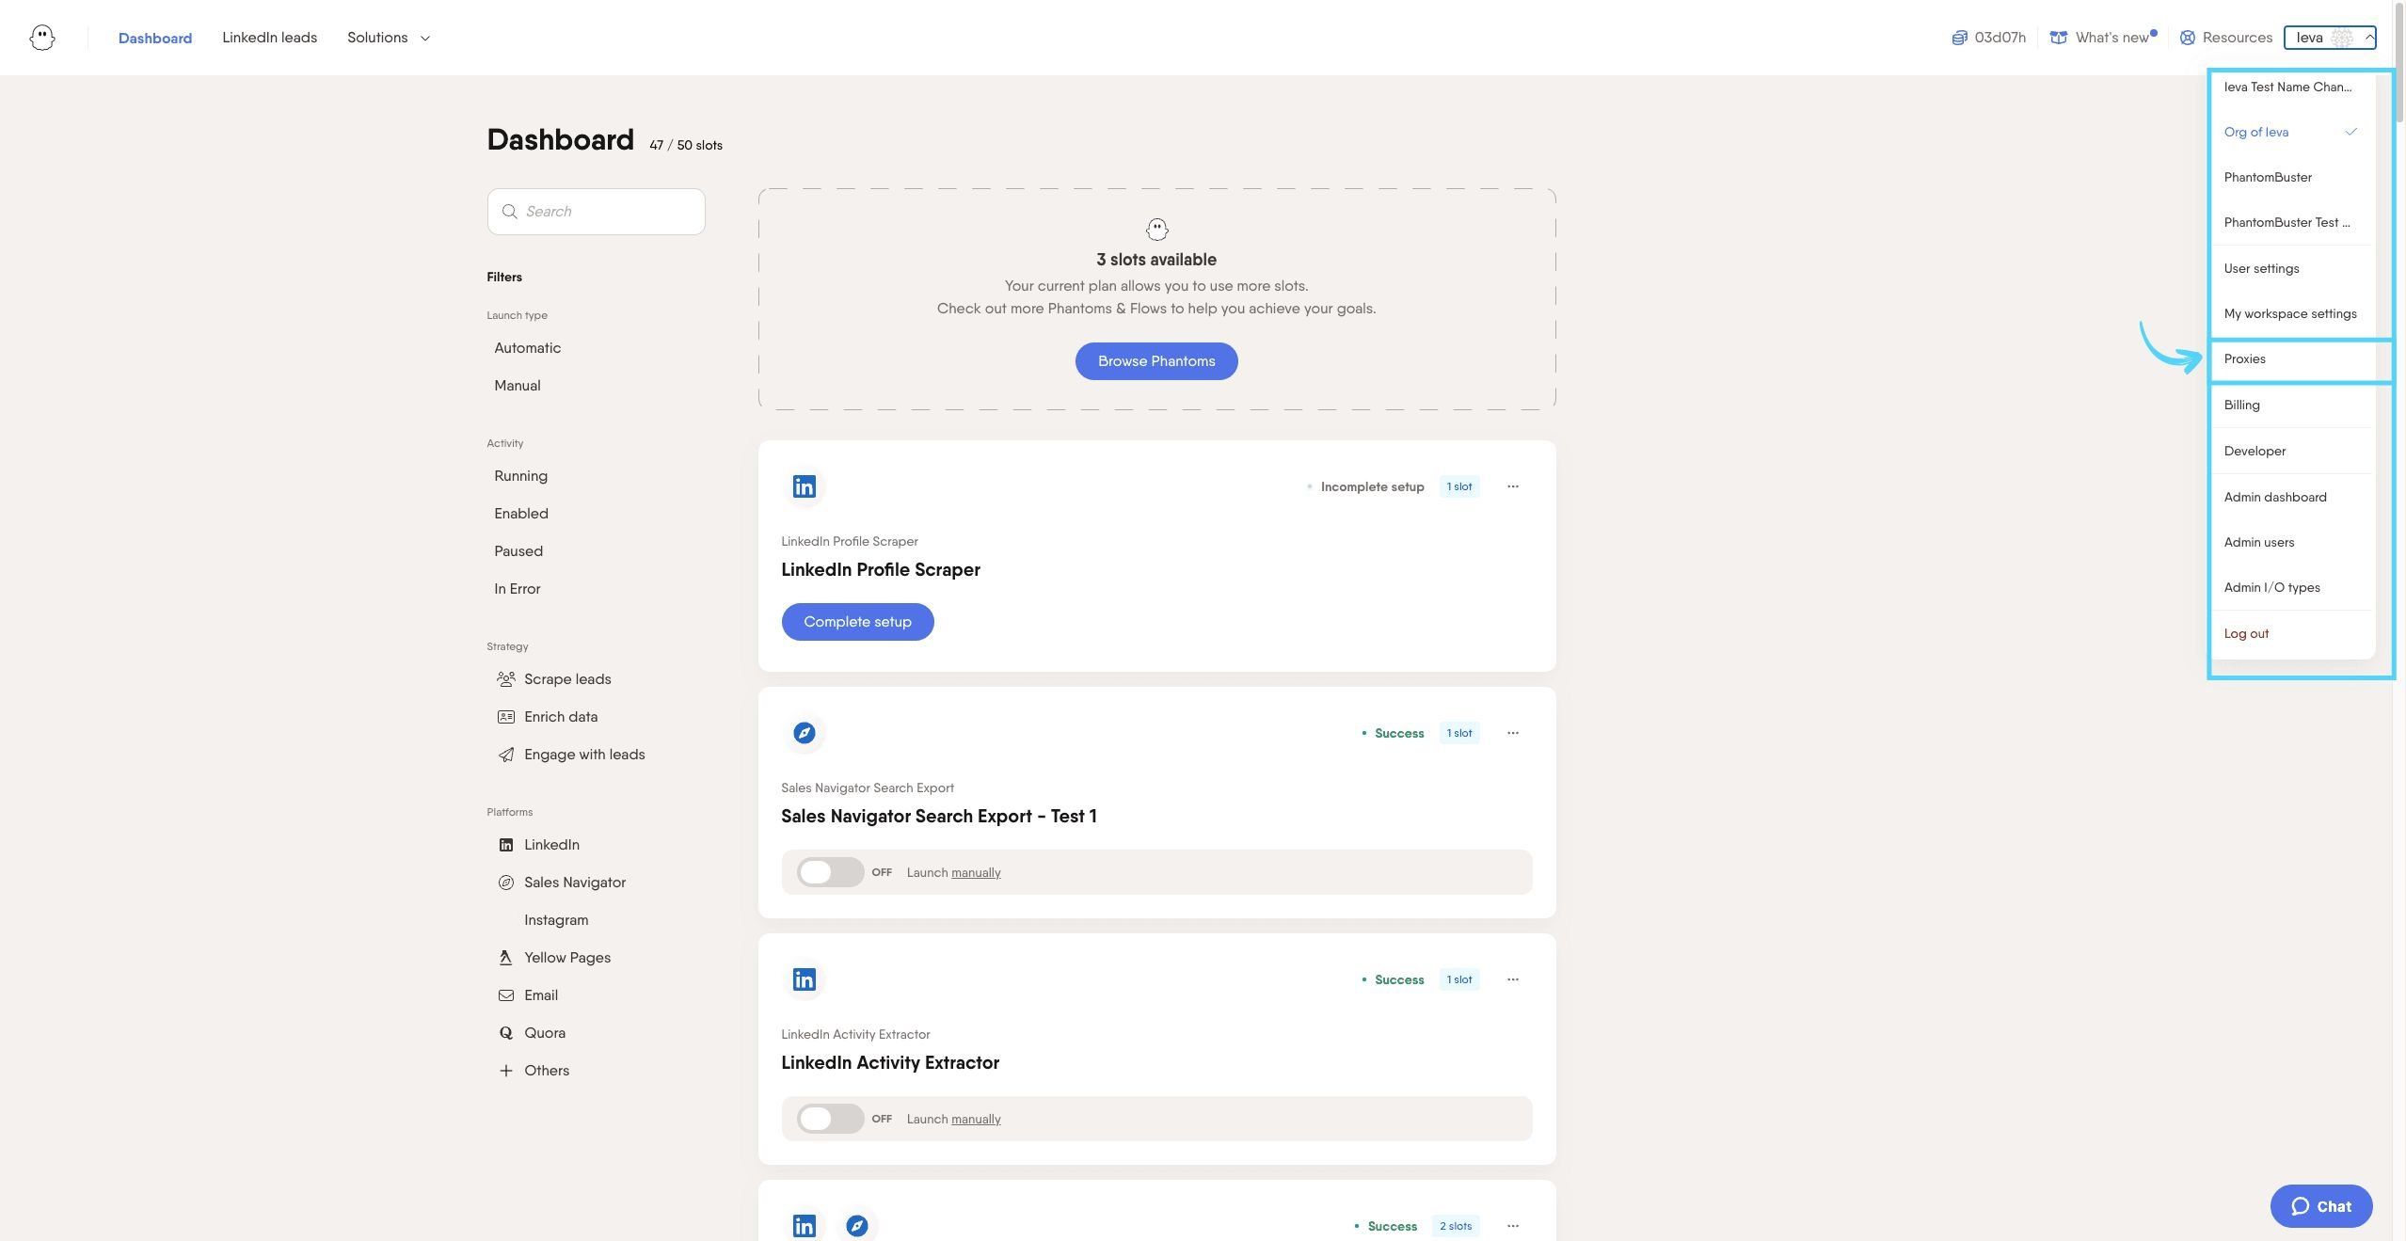This screenshot has height=1241, width=2406.
Task: Toggle on Sales Navigator Search Export - Test 1
Action: point(830,872)
